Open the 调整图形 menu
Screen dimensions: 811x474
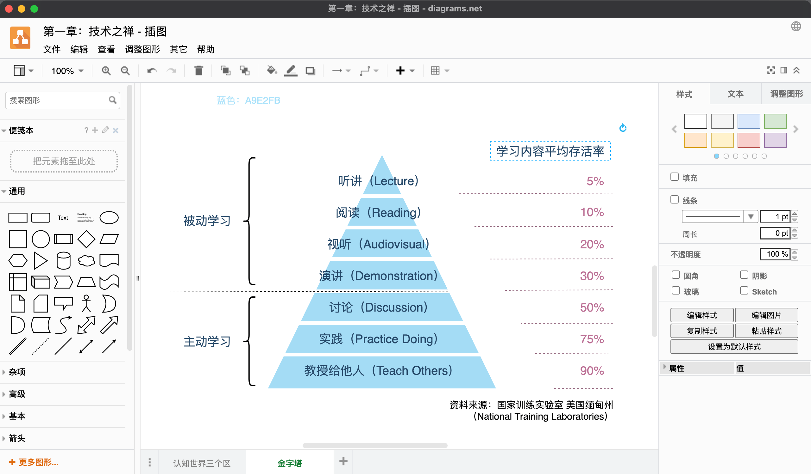tap(142, 50)
